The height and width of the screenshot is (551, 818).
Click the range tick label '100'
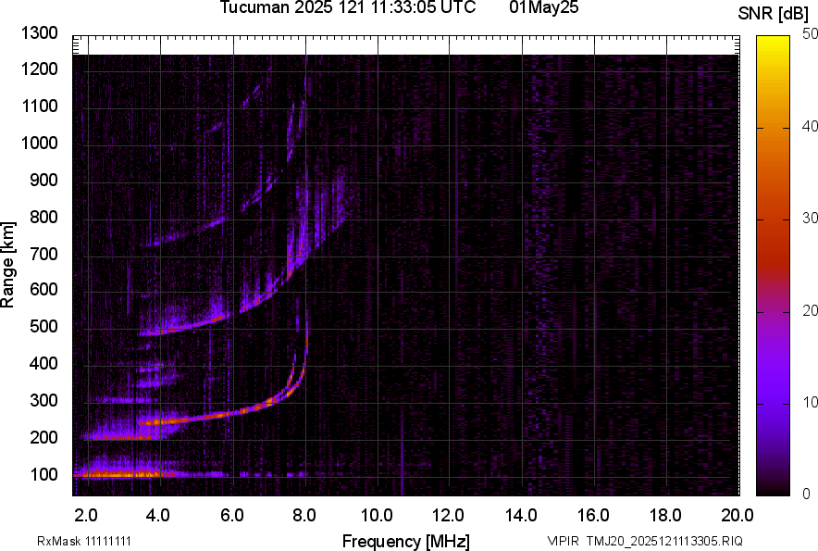pos(43,474)
